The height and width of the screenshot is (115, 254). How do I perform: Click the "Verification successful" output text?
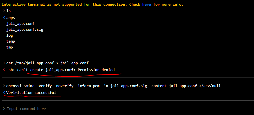coord(31,92)
